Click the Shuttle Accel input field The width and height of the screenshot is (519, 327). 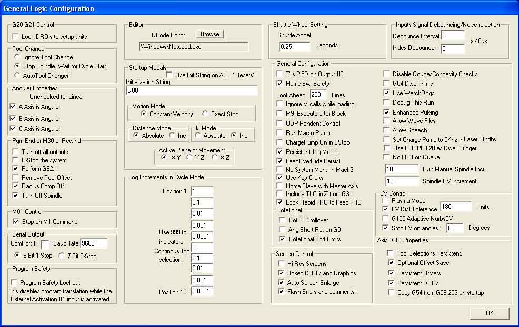tap(294, 47)
